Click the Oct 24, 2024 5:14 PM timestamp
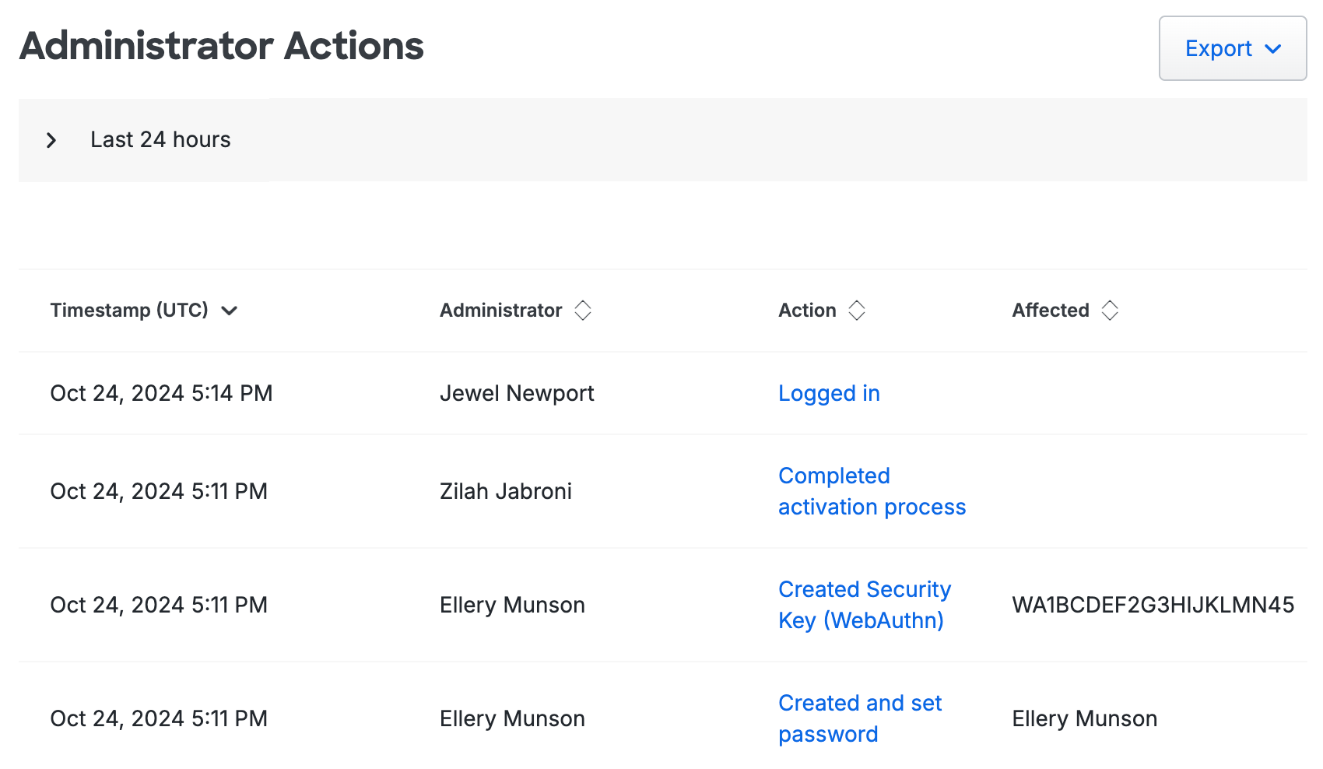 click(x=161, y=393)
